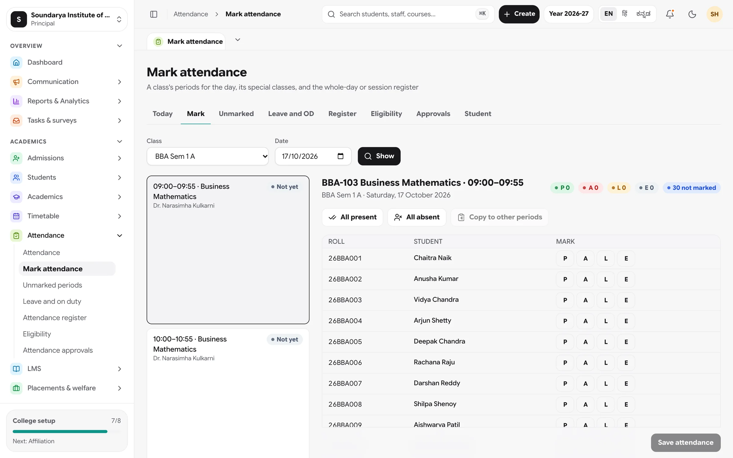The height and width of the screenshot is (458, 733).
Task: Open the institute switcher dropdown
Action: [67, 19]
